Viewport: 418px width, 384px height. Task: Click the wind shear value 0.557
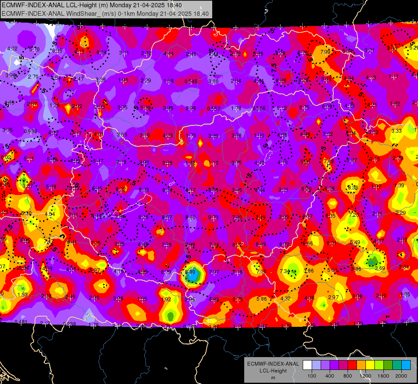(214, 108)
